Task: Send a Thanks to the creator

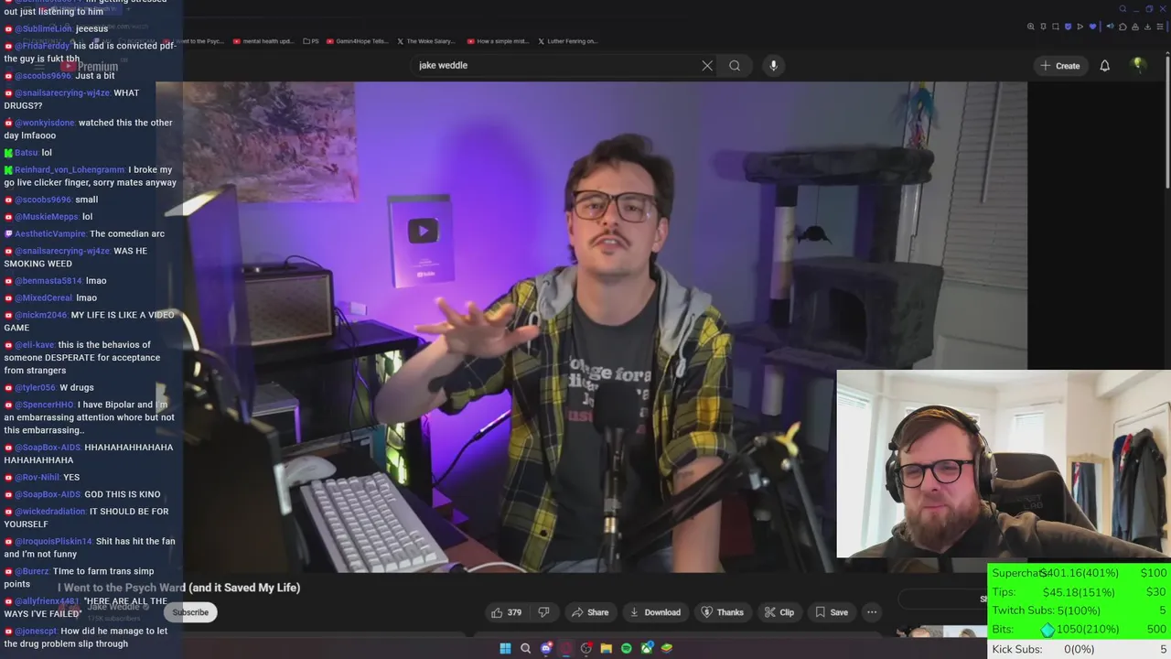Action: click(723, 612)
